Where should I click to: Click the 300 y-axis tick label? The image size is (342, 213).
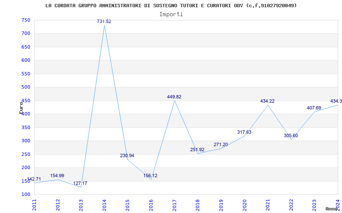point(26,141)
